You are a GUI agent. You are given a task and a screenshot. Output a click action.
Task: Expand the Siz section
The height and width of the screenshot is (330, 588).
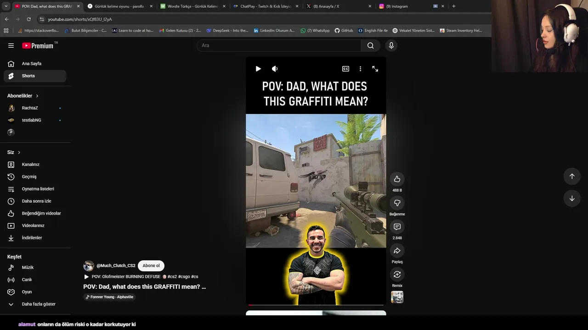pos(14,152)
